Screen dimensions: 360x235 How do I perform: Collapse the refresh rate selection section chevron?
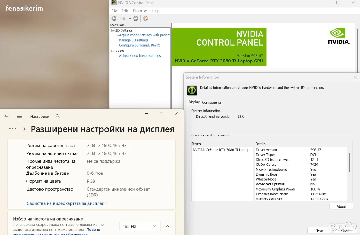(168, 226)
